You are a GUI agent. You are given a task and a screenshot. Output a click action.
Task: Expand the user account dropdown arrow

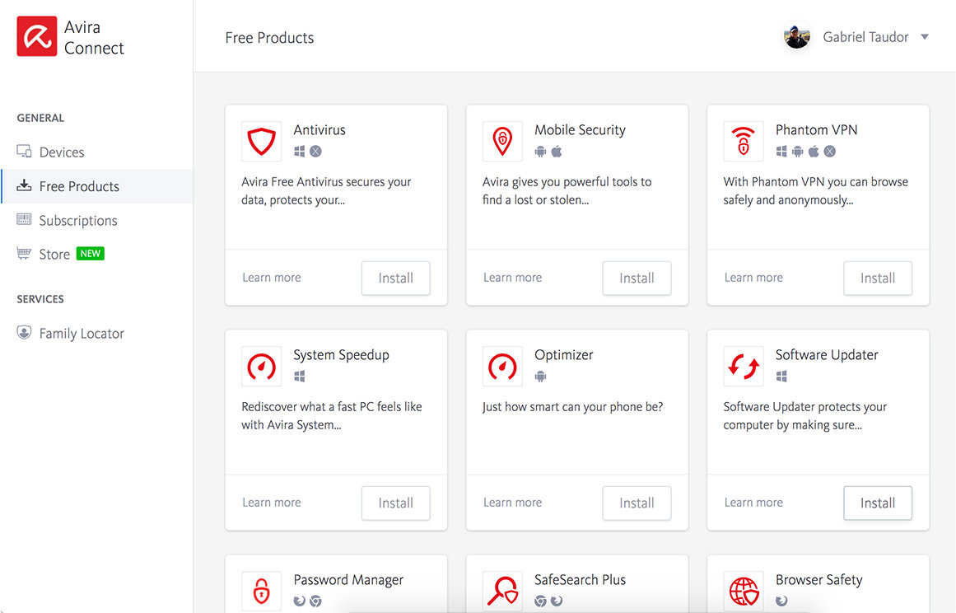[x=925, y=37]
